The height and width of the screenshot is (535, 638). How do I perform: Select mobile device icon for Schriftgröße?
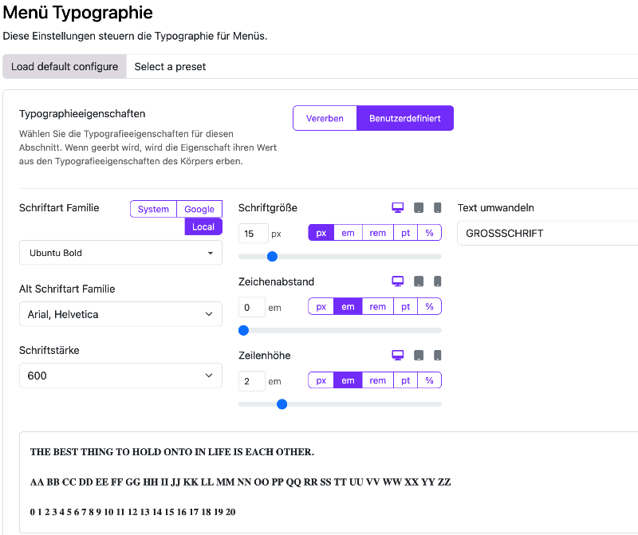(437, 208)
